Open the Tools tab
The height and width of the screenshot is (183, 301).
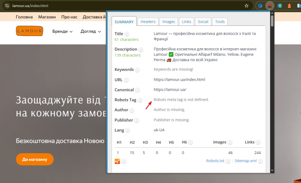point(220,22)
